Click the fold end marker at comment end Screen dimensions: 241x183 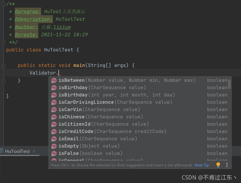tap(4, 42)
